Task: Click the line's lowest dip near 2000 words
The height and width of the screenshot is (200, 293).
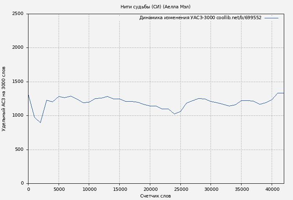Action: pos(40,122)
